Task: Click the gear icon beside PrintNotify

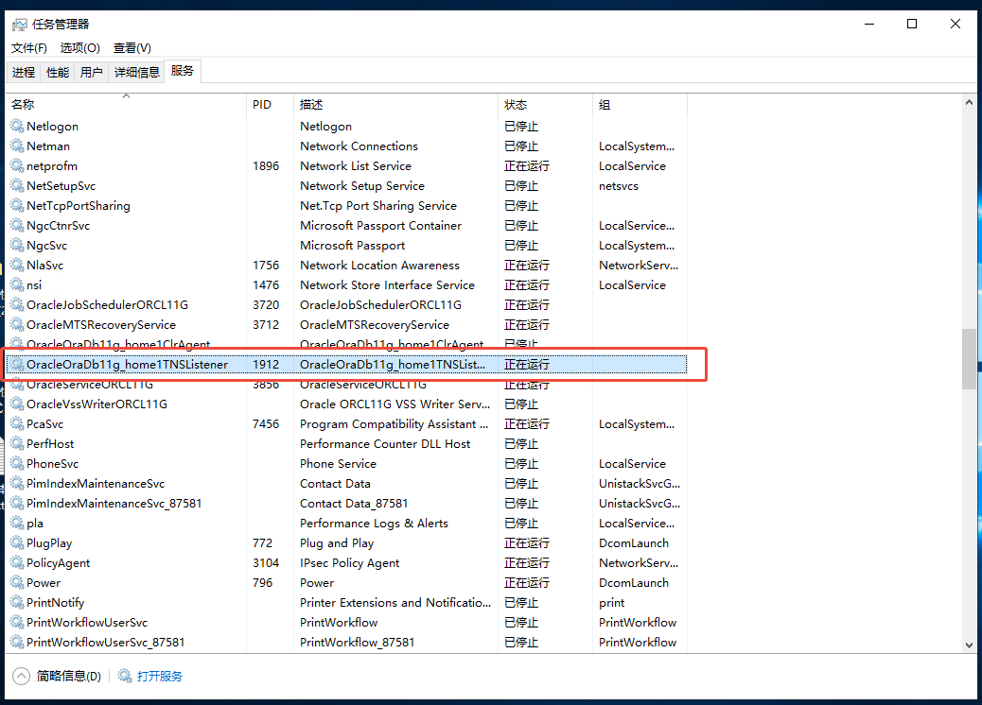Action: tap(17, 602)
